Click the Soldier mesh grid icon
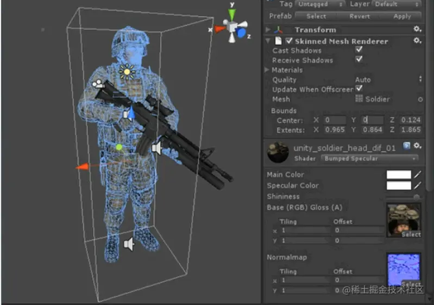 tap(359, 98)
